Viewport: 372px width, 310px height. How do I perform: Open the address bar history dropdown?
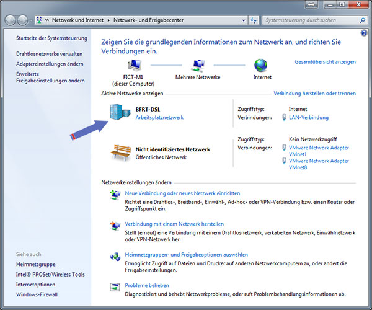[x=244, y=20]
